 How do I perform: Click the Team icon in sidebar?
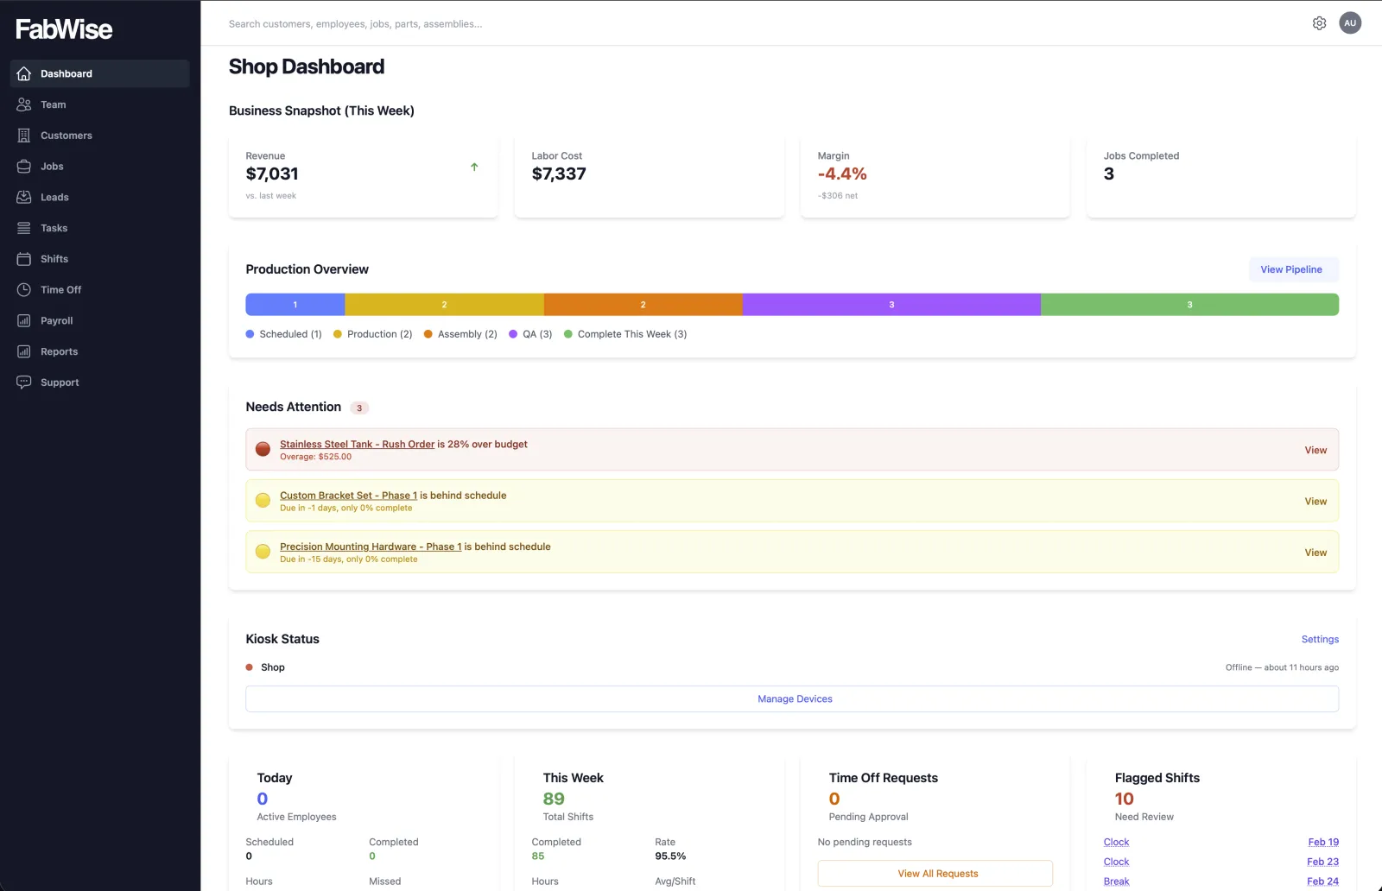coord(24,104)
